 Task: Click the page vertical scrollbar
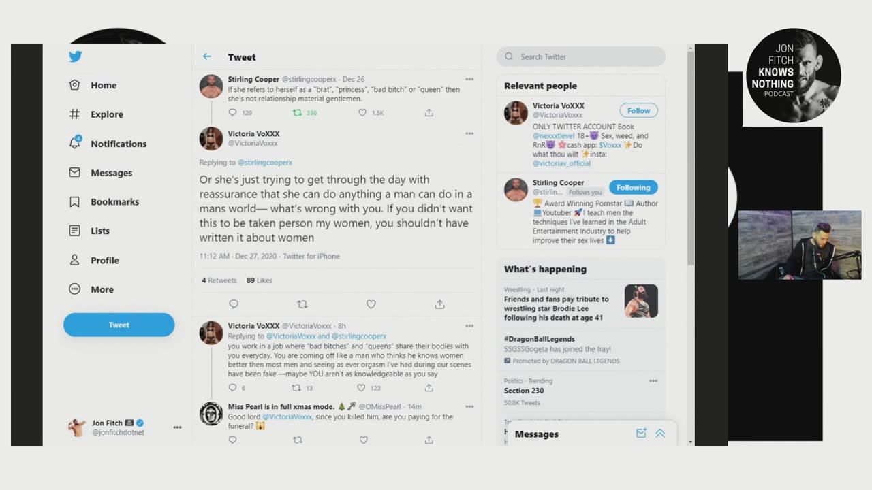[690, 157]
